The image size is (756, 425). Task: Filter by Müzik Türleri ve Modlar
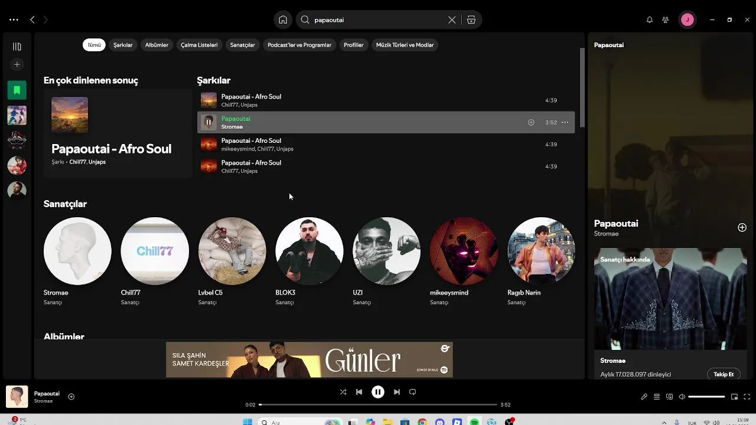click(x=405, y=45)
